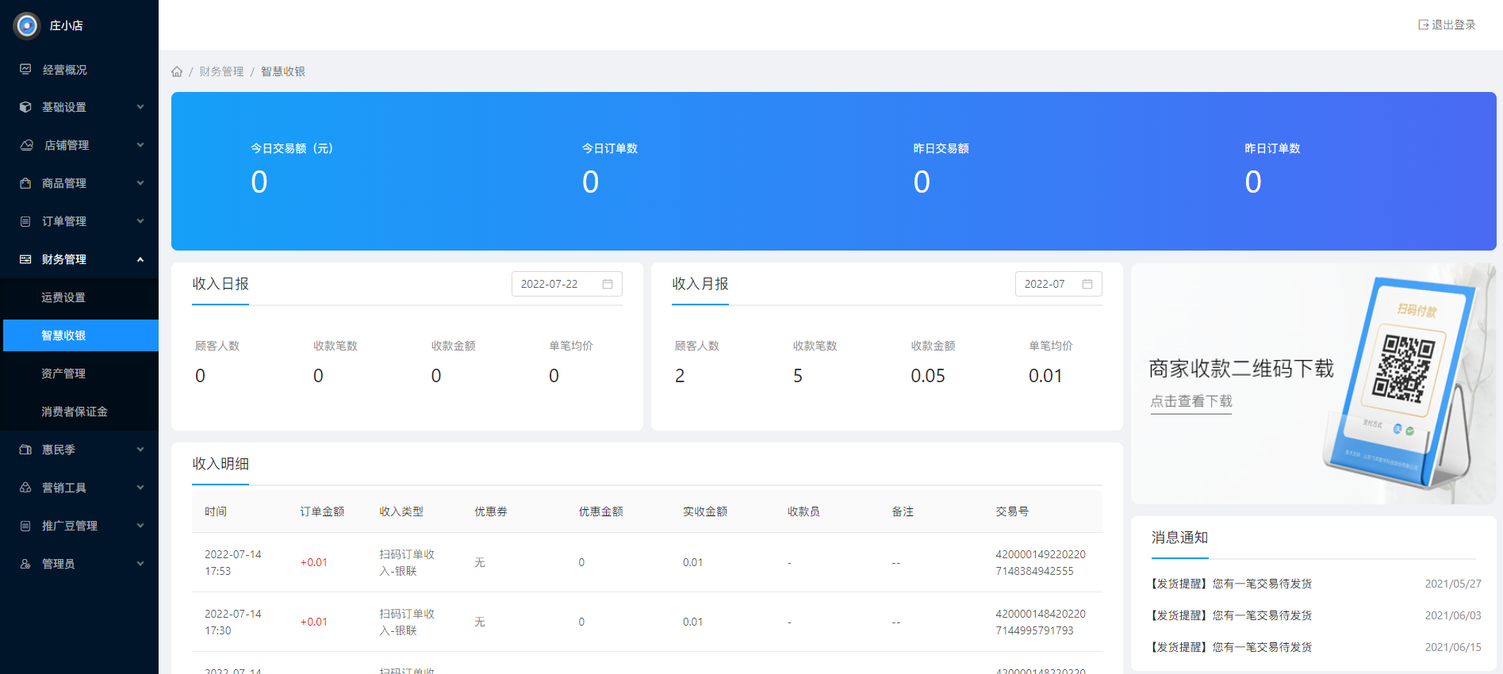Expand the 营销工具 menu arrow
Viewport: 1503px width, 674px height.
(x=140, y=488)
